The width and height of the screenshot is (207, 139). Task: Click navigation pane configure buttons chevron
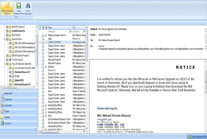tap(35, 130)
